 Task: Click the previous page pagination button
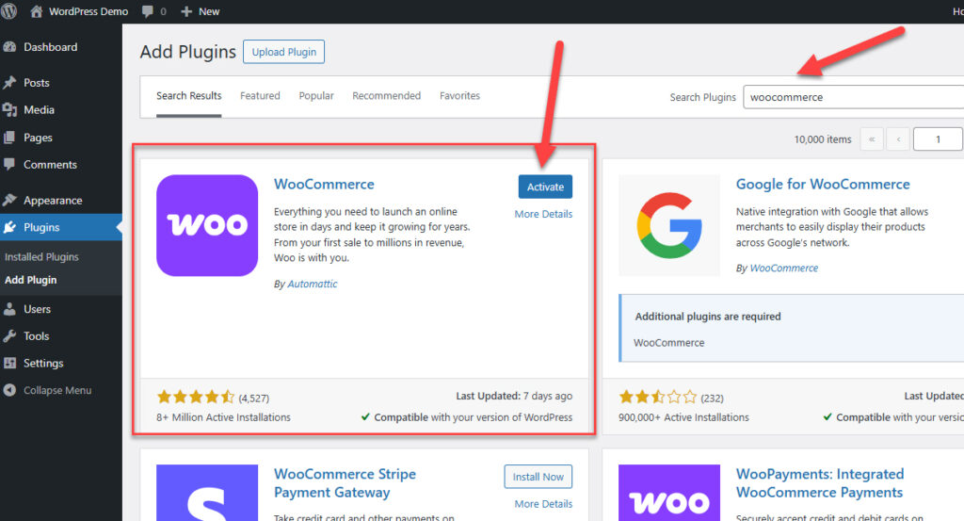tap(898, 139)
